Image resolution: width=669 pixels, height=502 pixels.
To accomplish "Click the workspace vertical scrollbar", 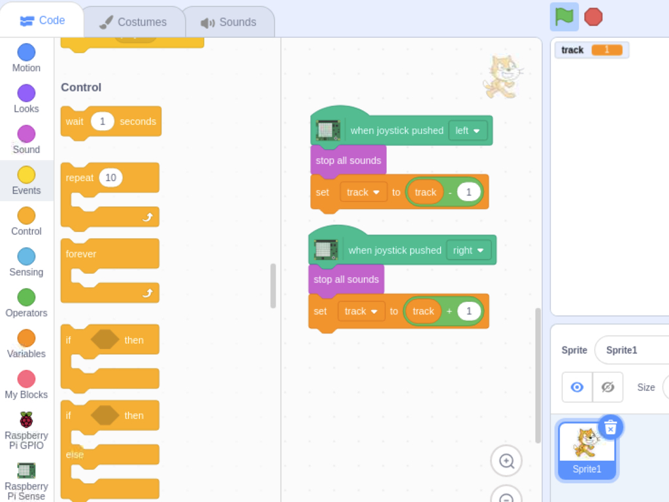I will click(538, 376).
